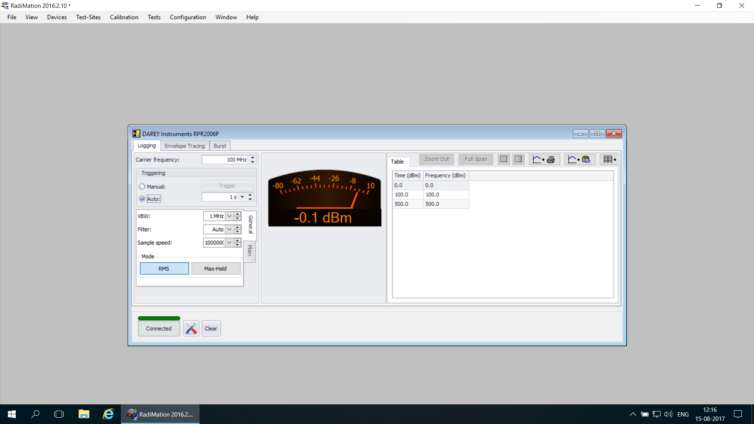Select the Table tab
Screen dimensions: 754x424
coord(397,161)
